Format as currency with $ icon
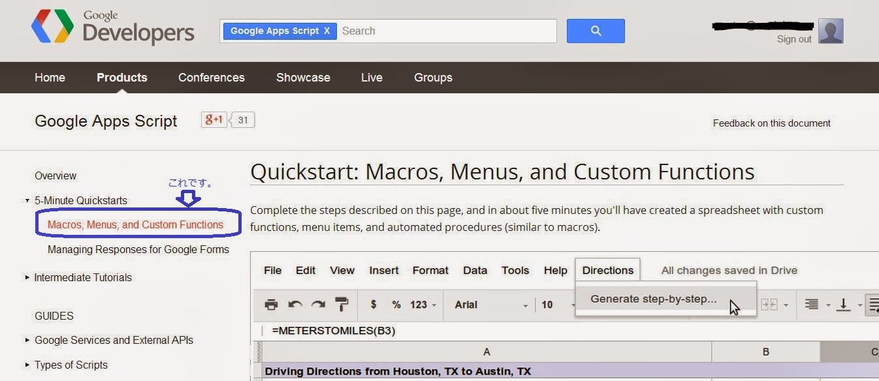 pyautogui.click(x=374, y=305)
